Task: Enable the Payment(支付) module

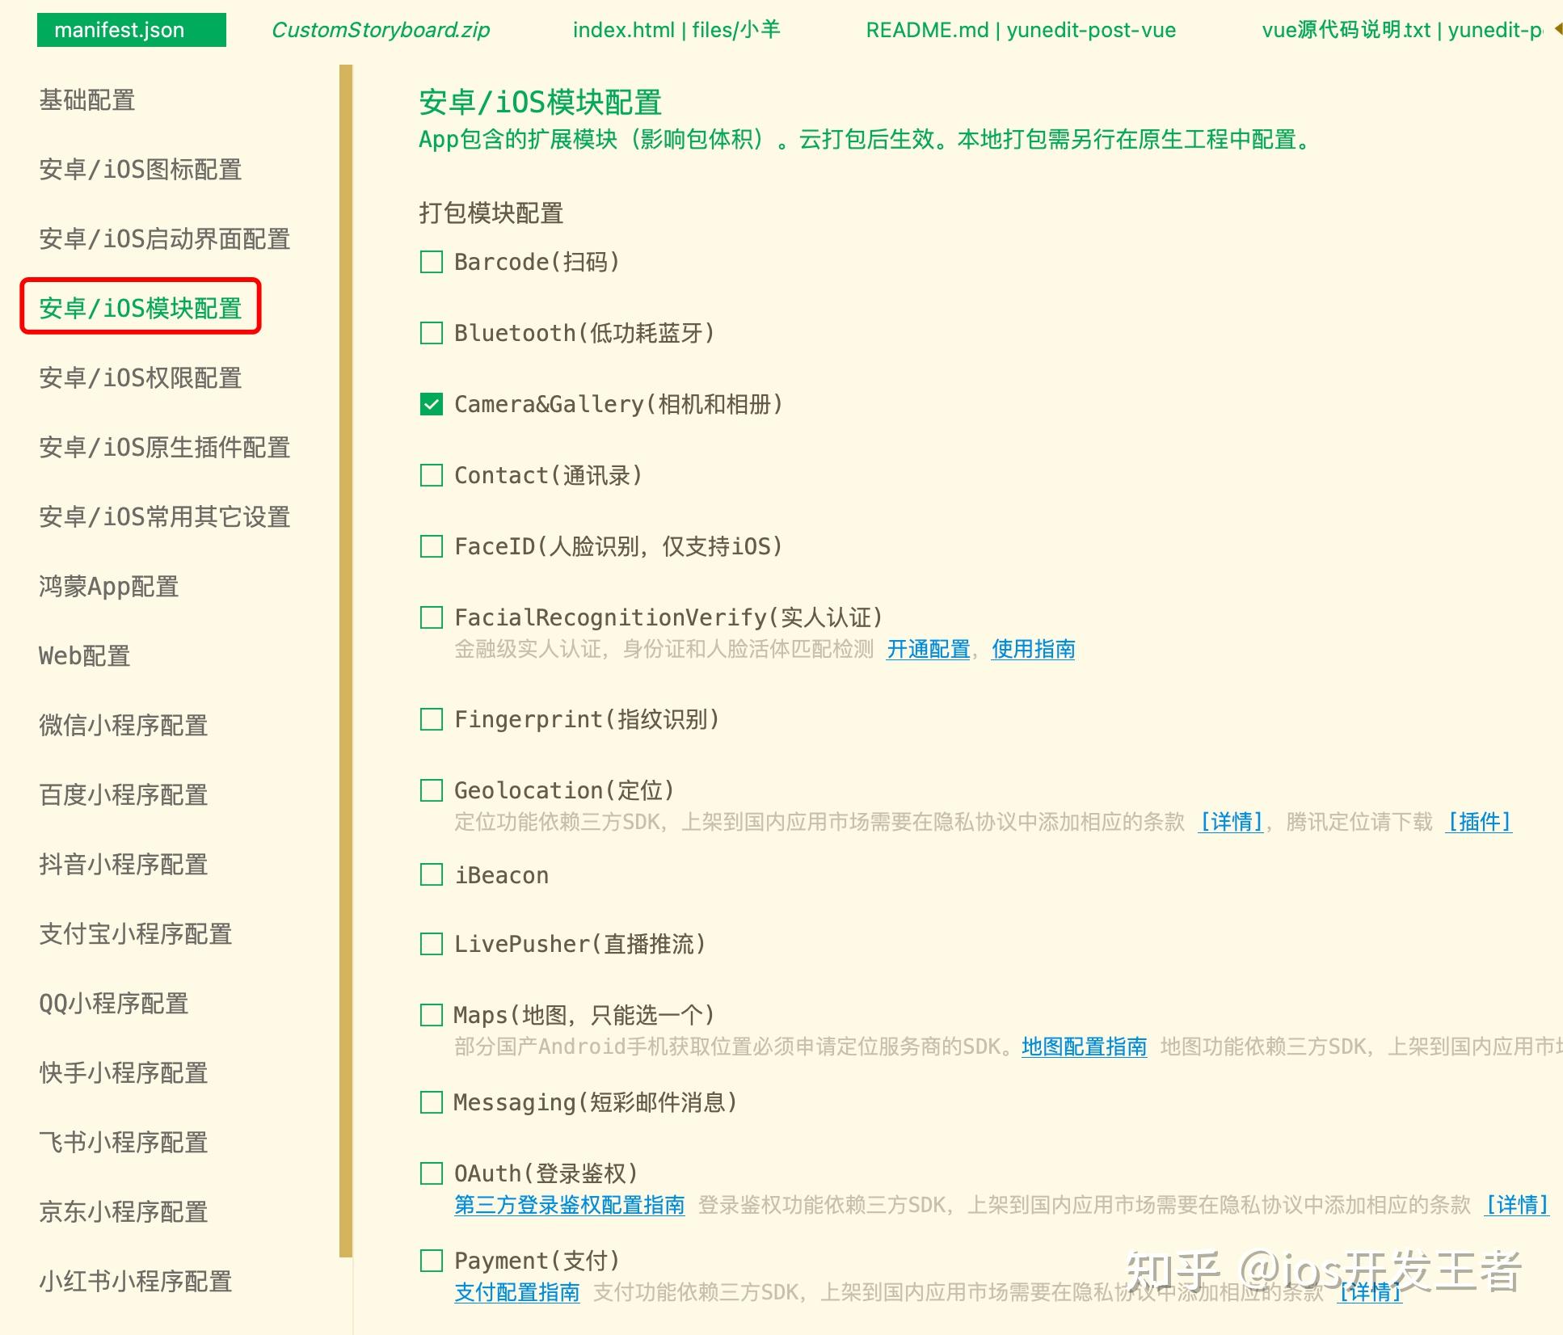Action: click(431, 1259)
